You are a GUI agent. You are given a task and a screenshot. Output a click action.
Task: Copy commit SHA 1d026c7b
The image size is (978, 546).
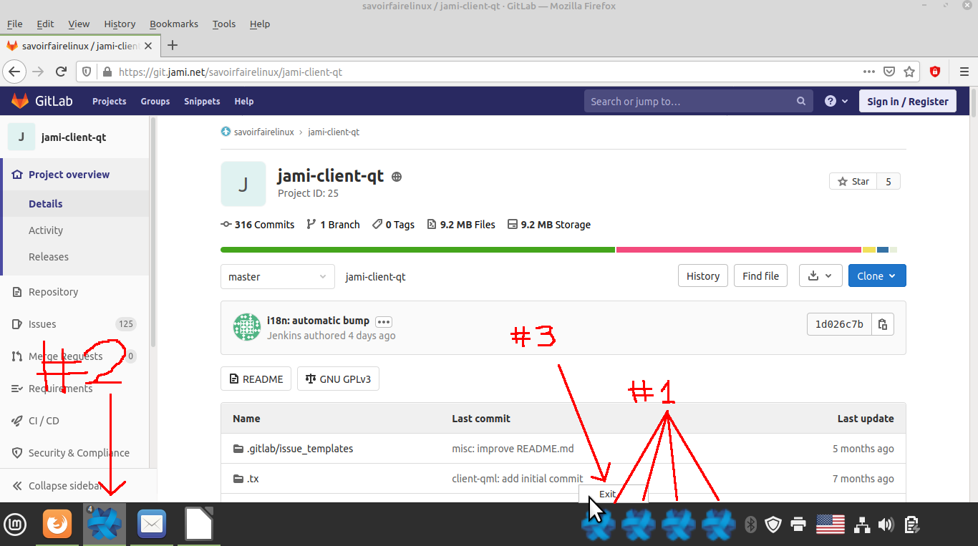[883, 323]
